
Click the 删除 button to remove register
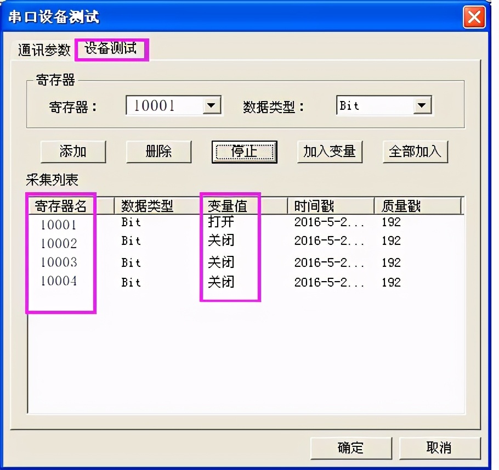point(158,152)
